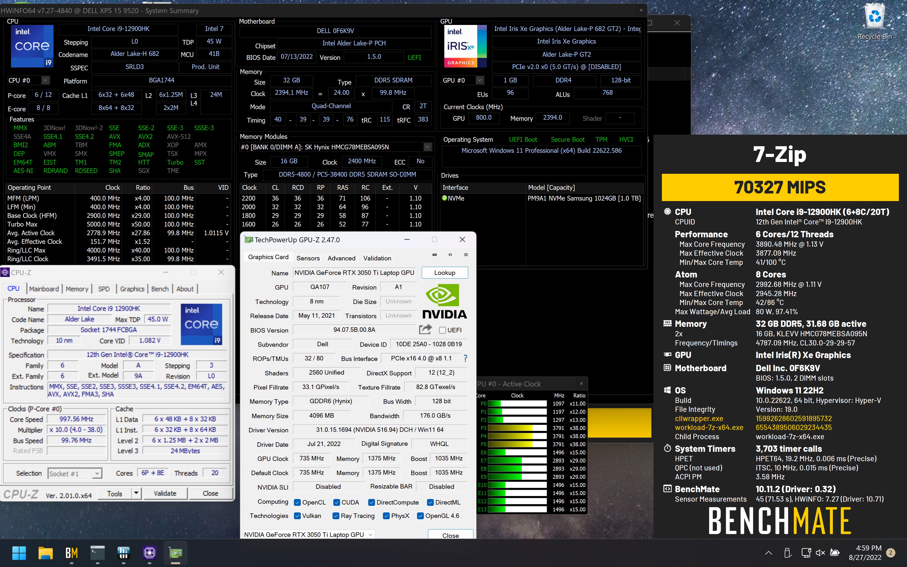The image size is (907, 567).
Task: Click E7 clock bar in Active Clock
Action: (517, 460)
